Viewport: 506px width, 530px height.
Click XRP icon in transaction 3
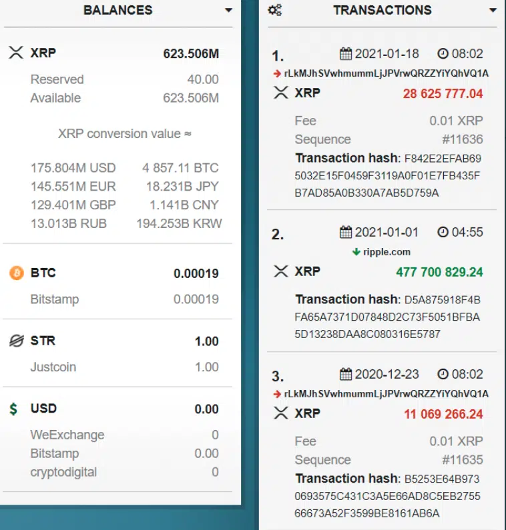[x=281, y=414]
